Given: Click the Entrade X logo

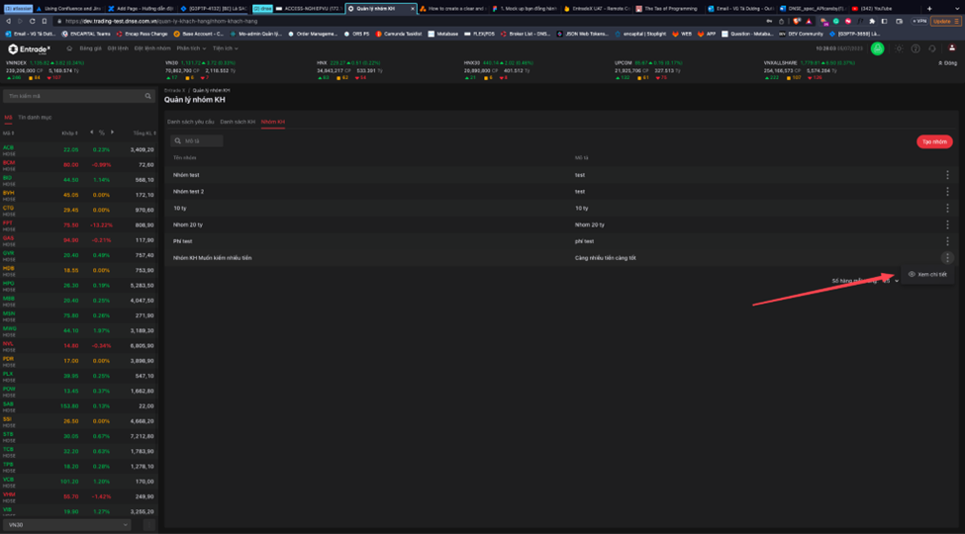Looking at the screenshot, I should [29, 48].
